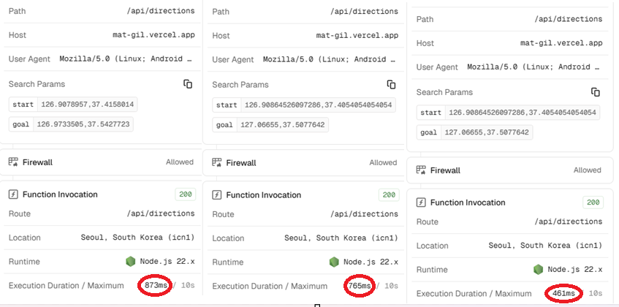Click the right panel (461ms) Search Params label
Image resolution: width=619 pixels, height=307 pixels.
click(x=444, y=92)
